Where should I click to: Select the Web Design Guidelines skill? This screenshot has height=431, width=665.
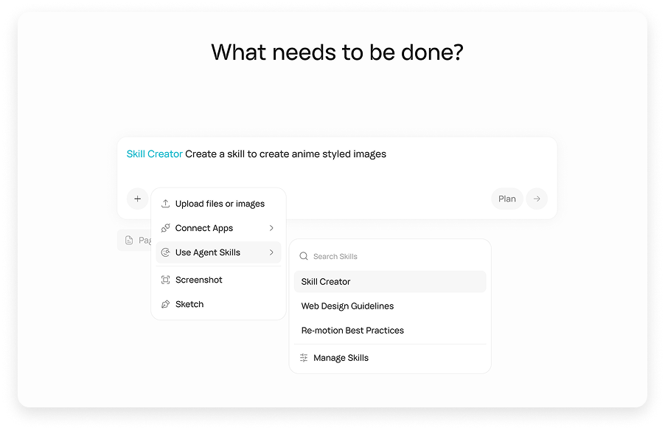pyautogui.click(x=347, y=306)
